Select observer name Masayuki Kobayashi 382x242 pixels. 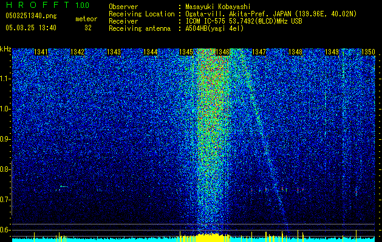tap(217, 7)
